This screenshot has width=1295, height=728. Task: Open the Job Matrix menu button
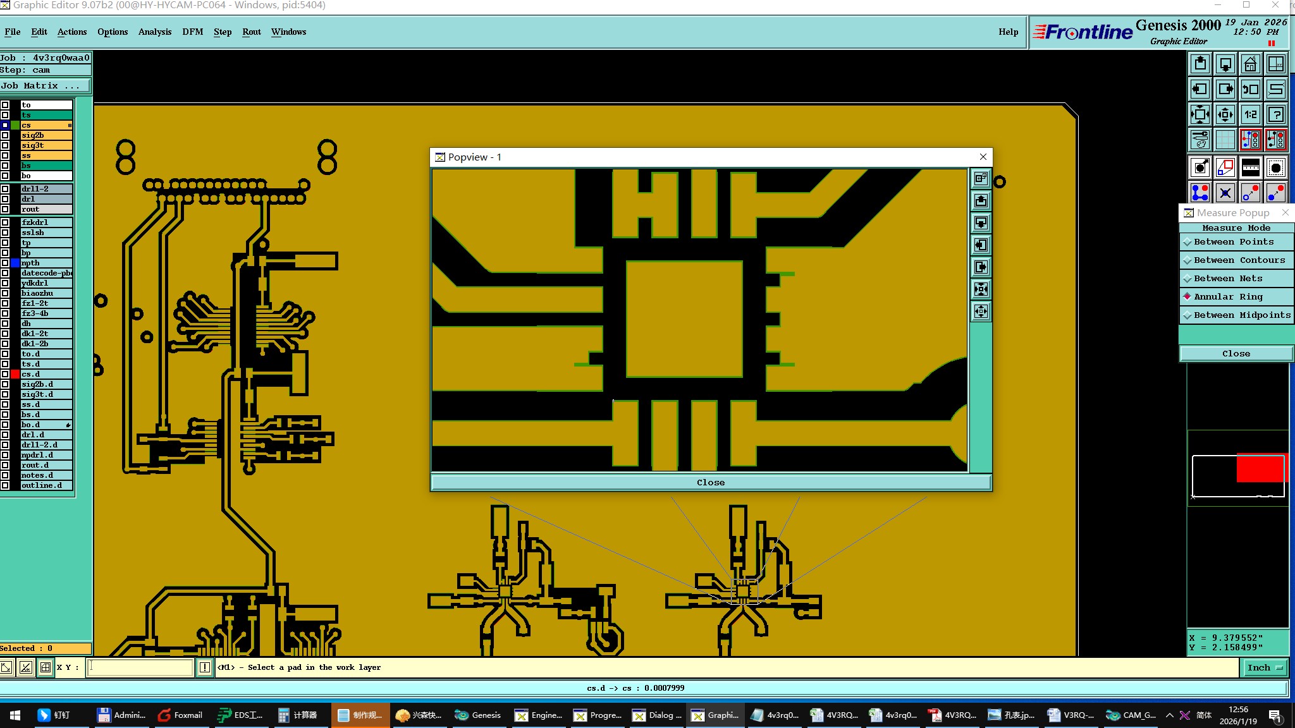[45, 86]
